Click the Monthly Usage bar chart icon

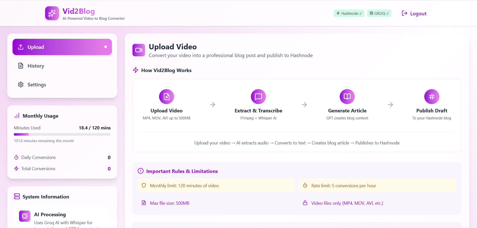(x=17, y=116)
